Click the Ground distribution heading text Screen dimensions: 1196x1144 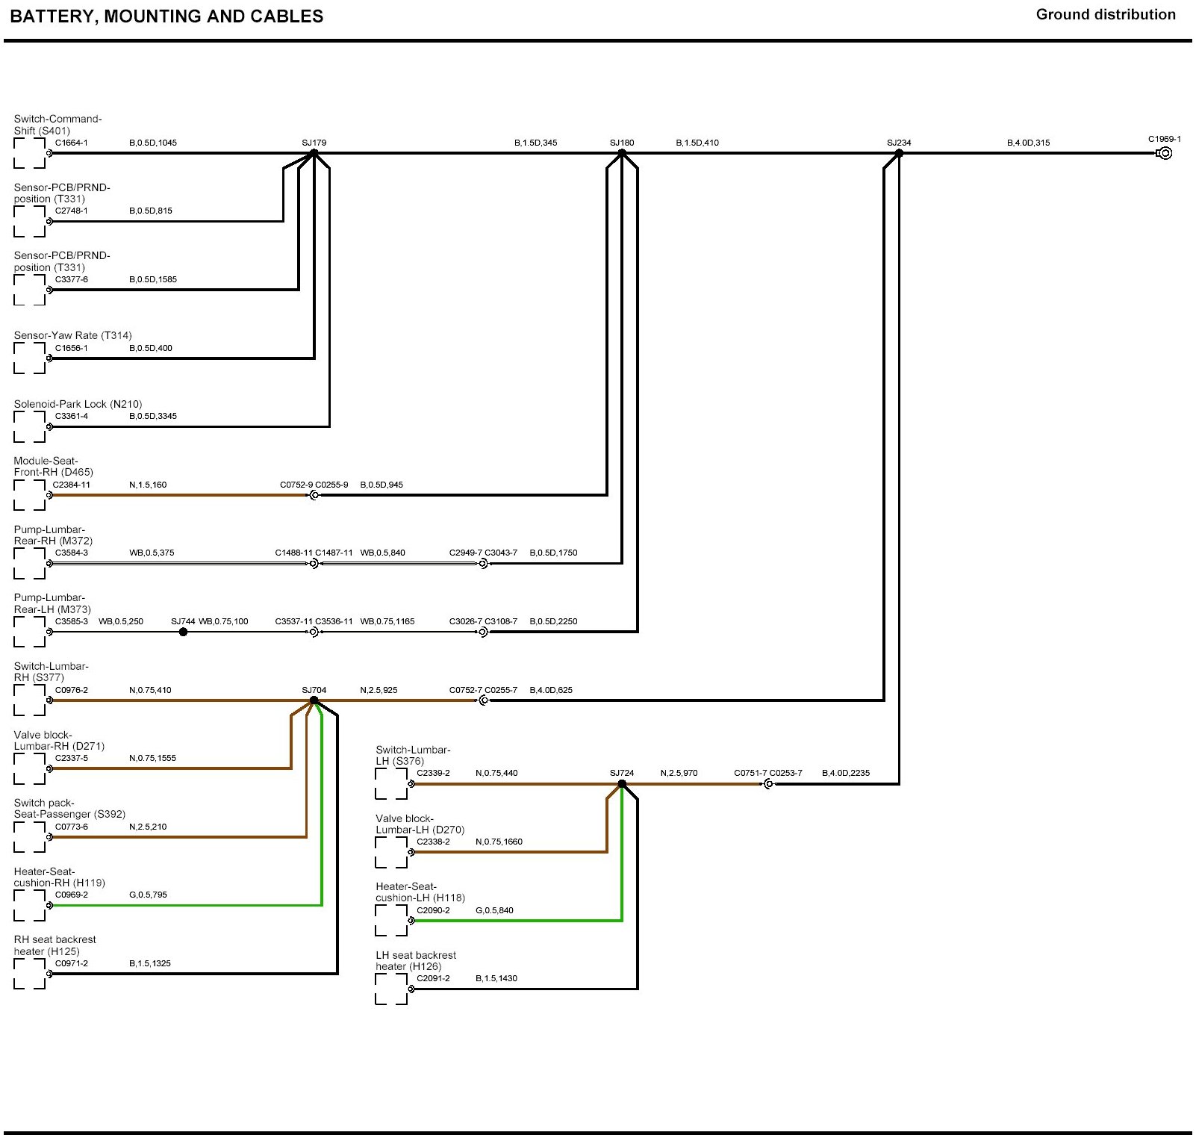coord(1105,15)
